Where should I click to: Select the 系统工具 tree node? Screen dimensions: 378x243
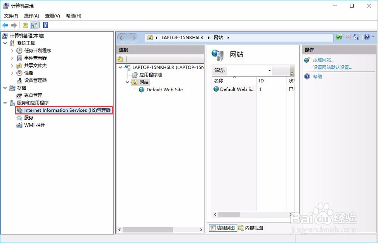pos(26,43)
